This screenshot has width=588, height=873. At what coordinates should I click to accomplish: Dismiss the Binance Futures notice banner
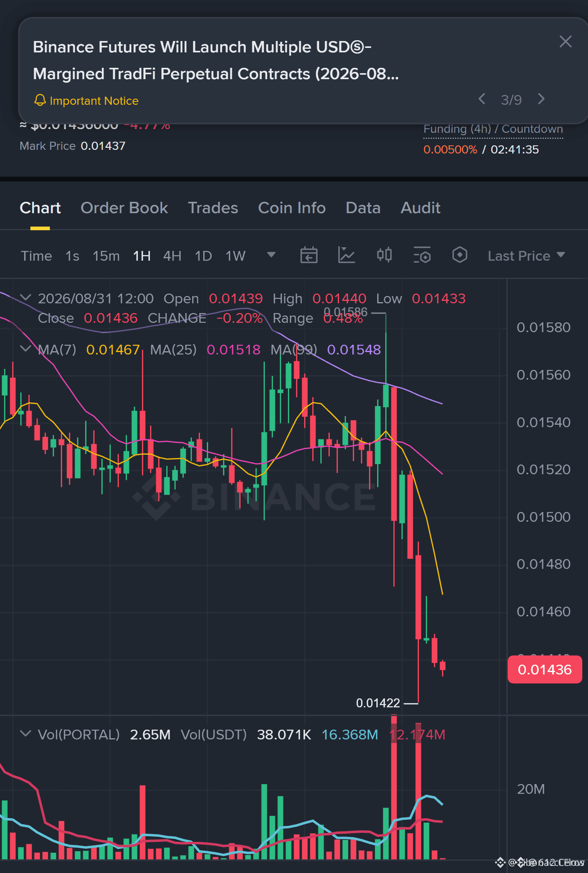point(565,41)
